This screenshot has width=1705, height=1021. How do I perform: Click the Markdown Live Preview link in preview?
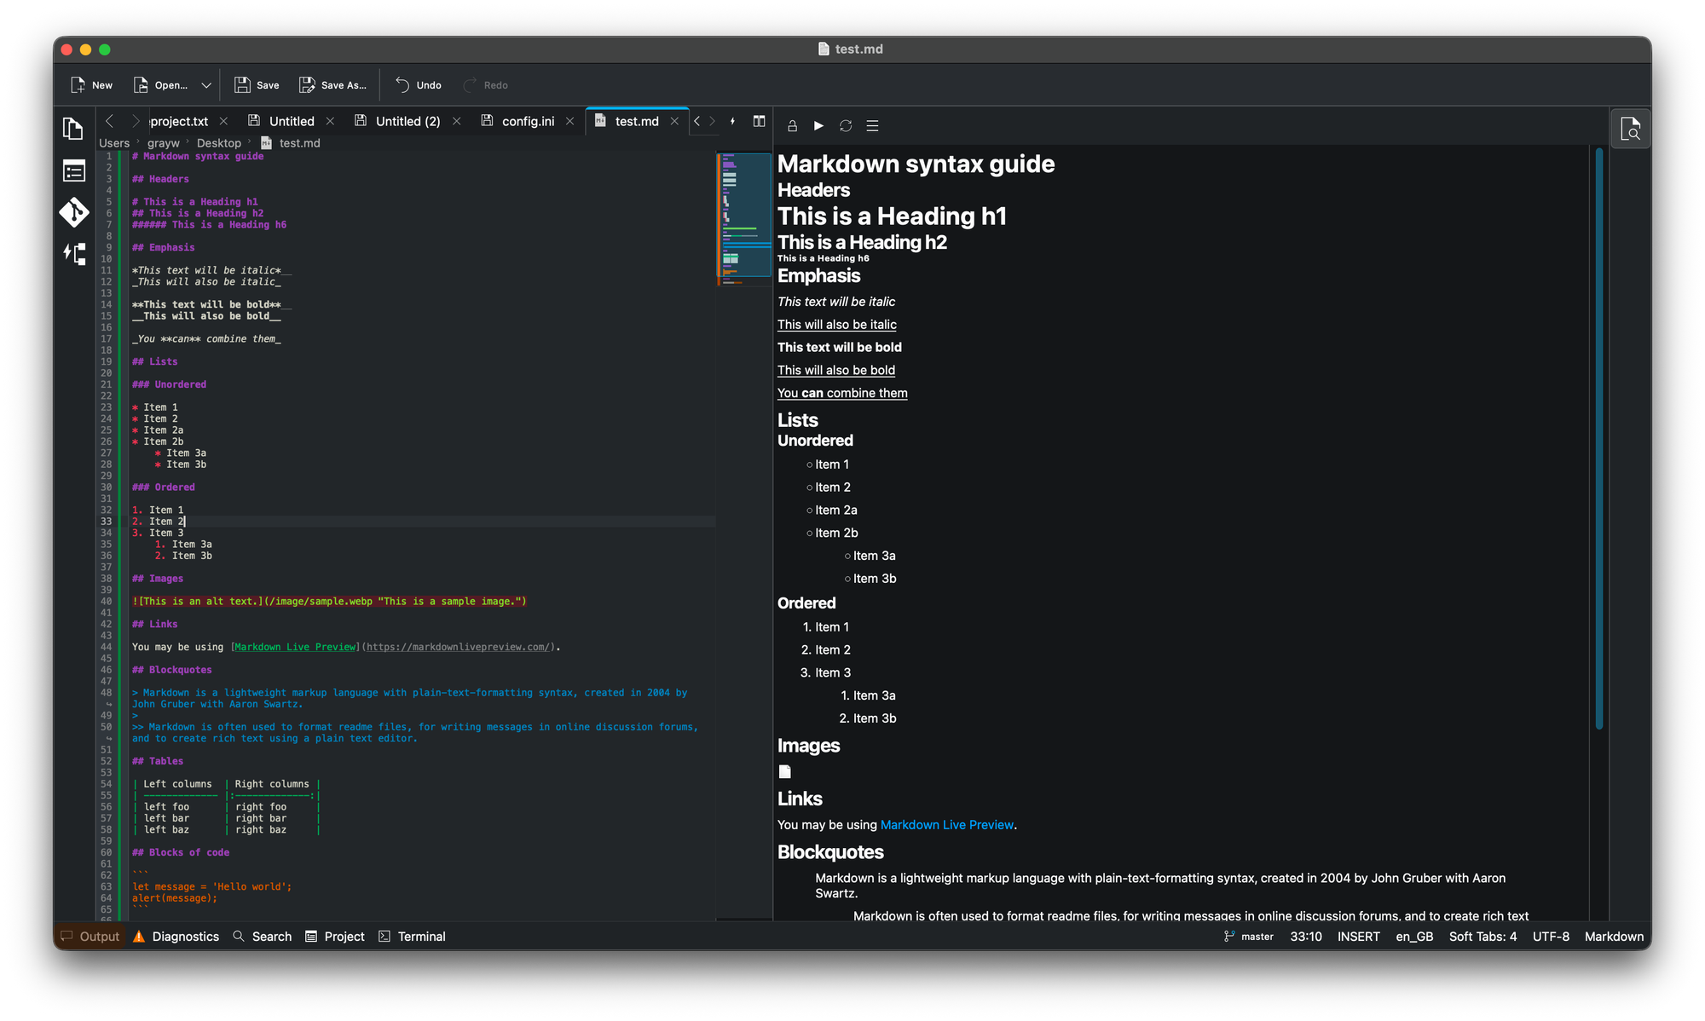946,825
